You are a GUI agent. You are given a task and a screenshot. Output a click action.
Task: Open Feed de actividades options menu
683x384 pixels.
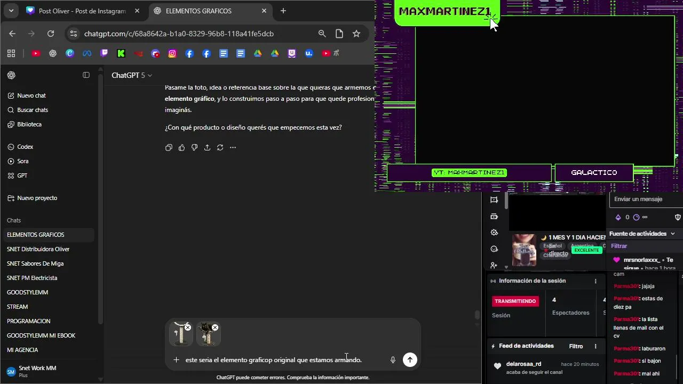tap(595, 346)
